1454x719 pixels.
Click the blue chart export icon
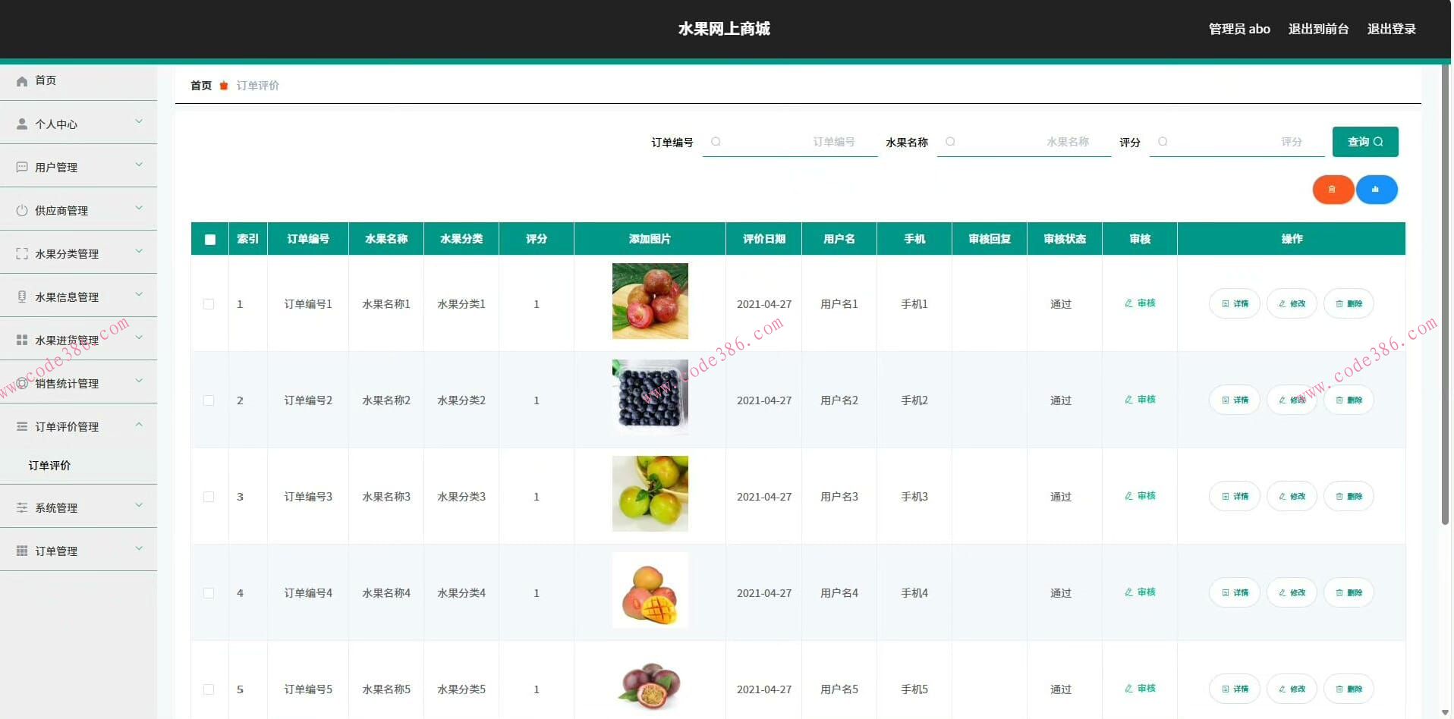coord(1377,190)
